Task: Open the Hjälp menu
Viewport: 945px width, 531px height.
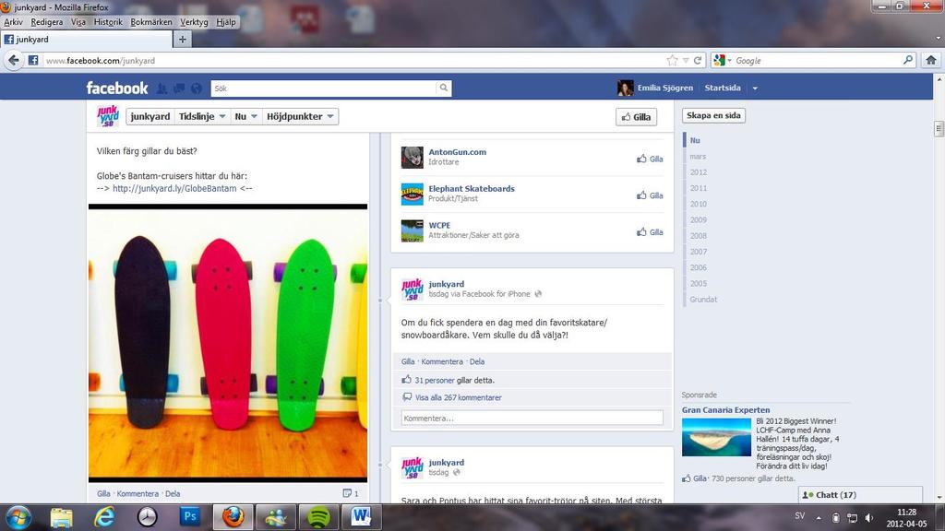Action: click(226, 22)
